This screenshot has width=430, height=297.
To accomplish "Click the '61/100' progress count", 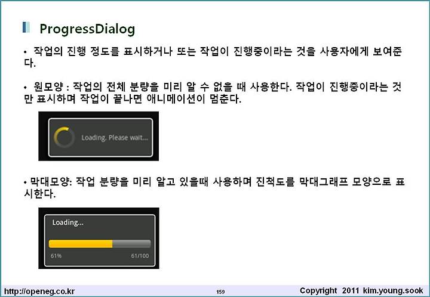I will 140,256.
